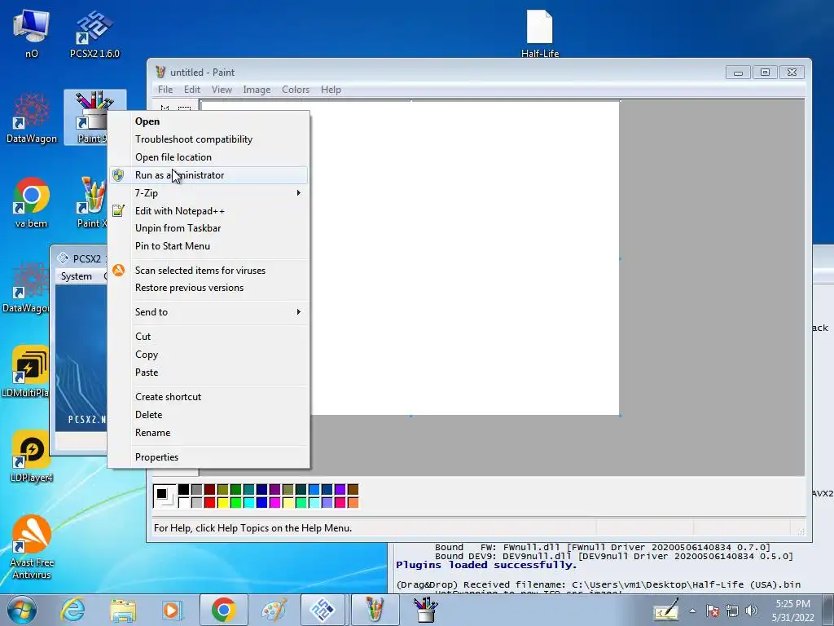Minimize the Paint window
The width and height of the screenshot is (834, 626).
[x=738, y=73]
